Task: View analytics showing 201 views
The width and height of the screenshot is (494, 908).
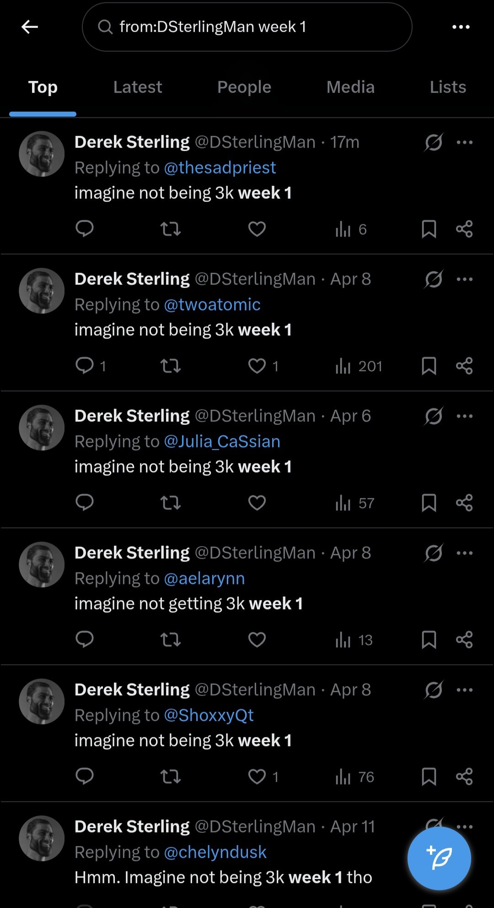Action: pos(359,366)
